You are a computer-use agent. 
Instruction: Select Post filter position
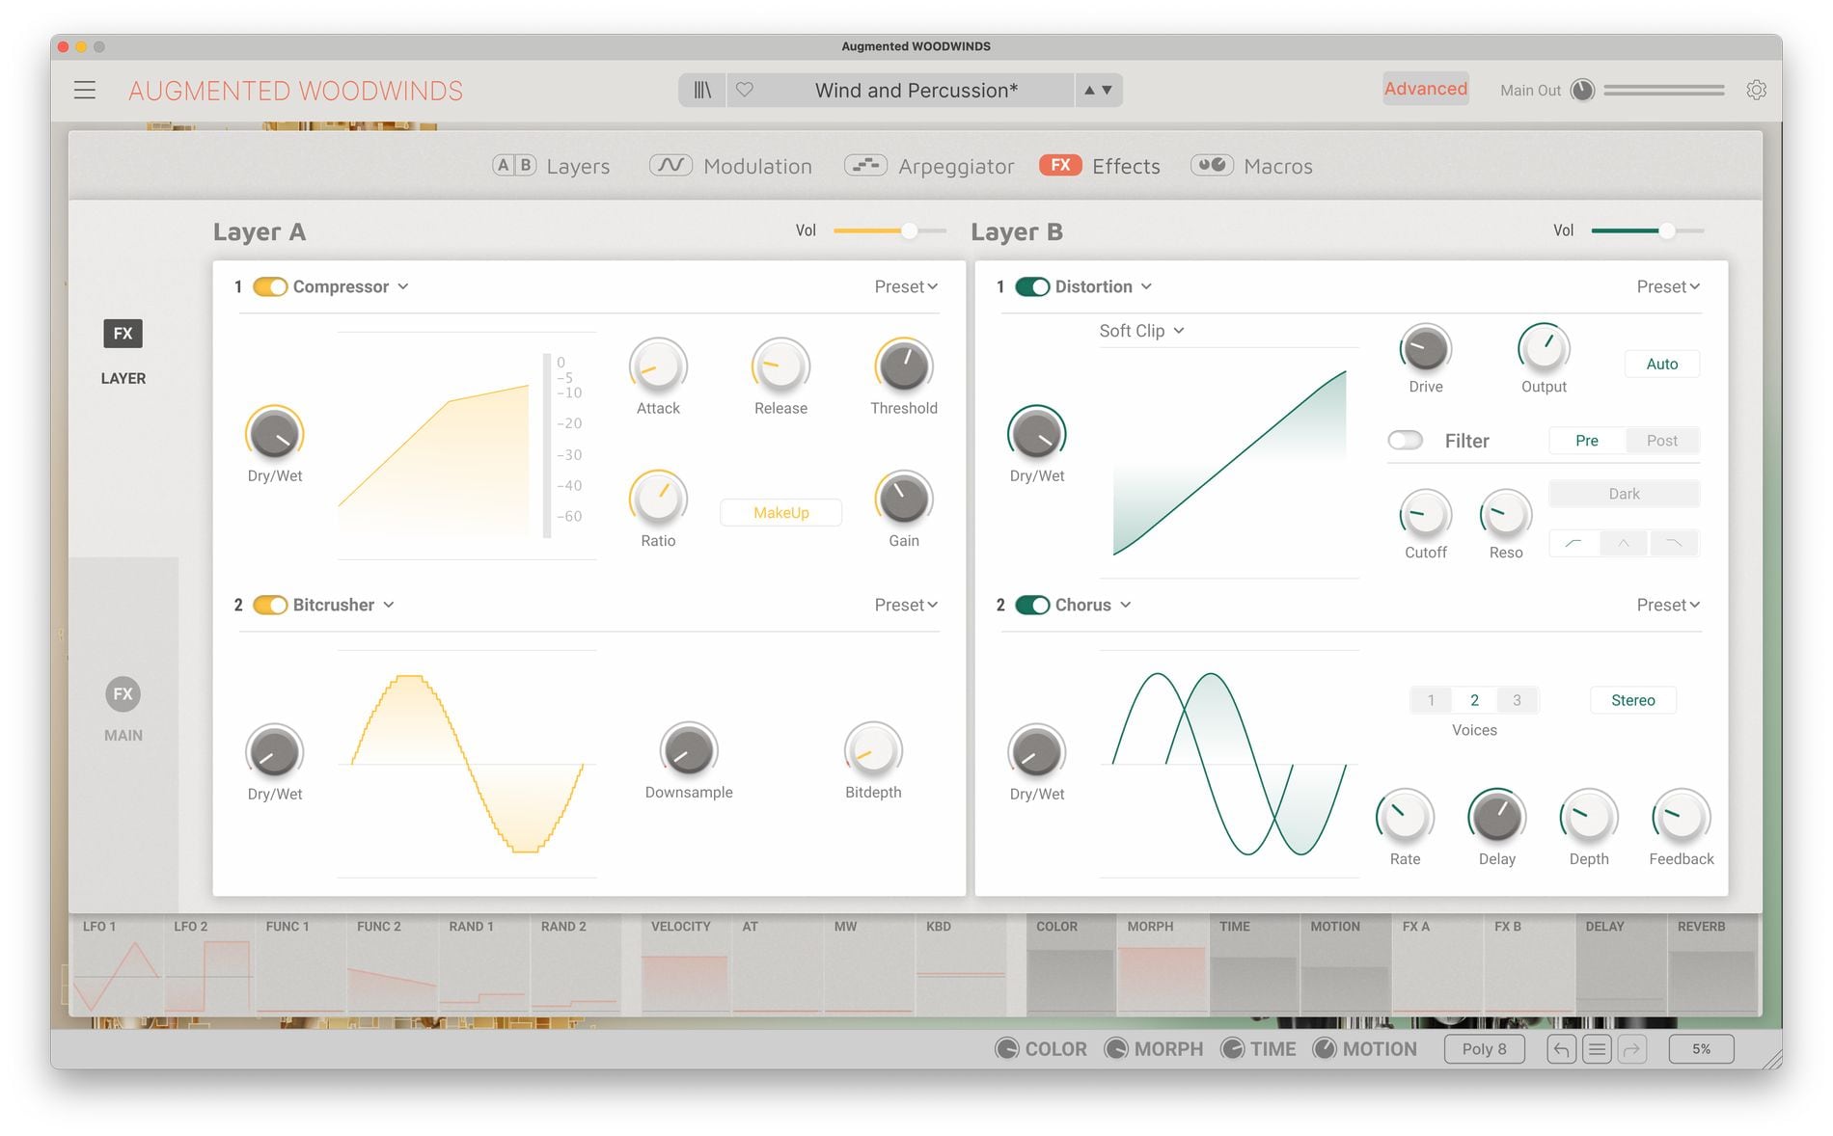1661,441
